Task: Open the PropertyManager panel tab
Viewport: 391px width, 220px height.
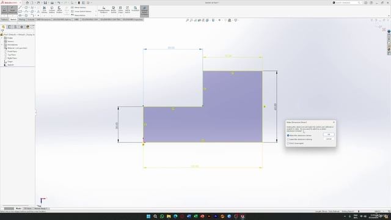Action: click(x=10, y=27)
